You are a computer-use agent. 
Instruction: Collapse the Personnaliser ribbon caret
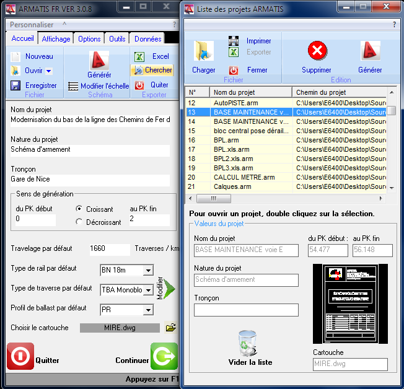64,24
